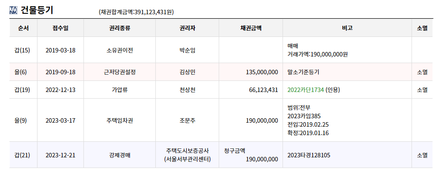Click the 가압류 entry by 천상천
The height and width of the screenshot is (172, 441).
pyautogui.click(x=120, y=90)
